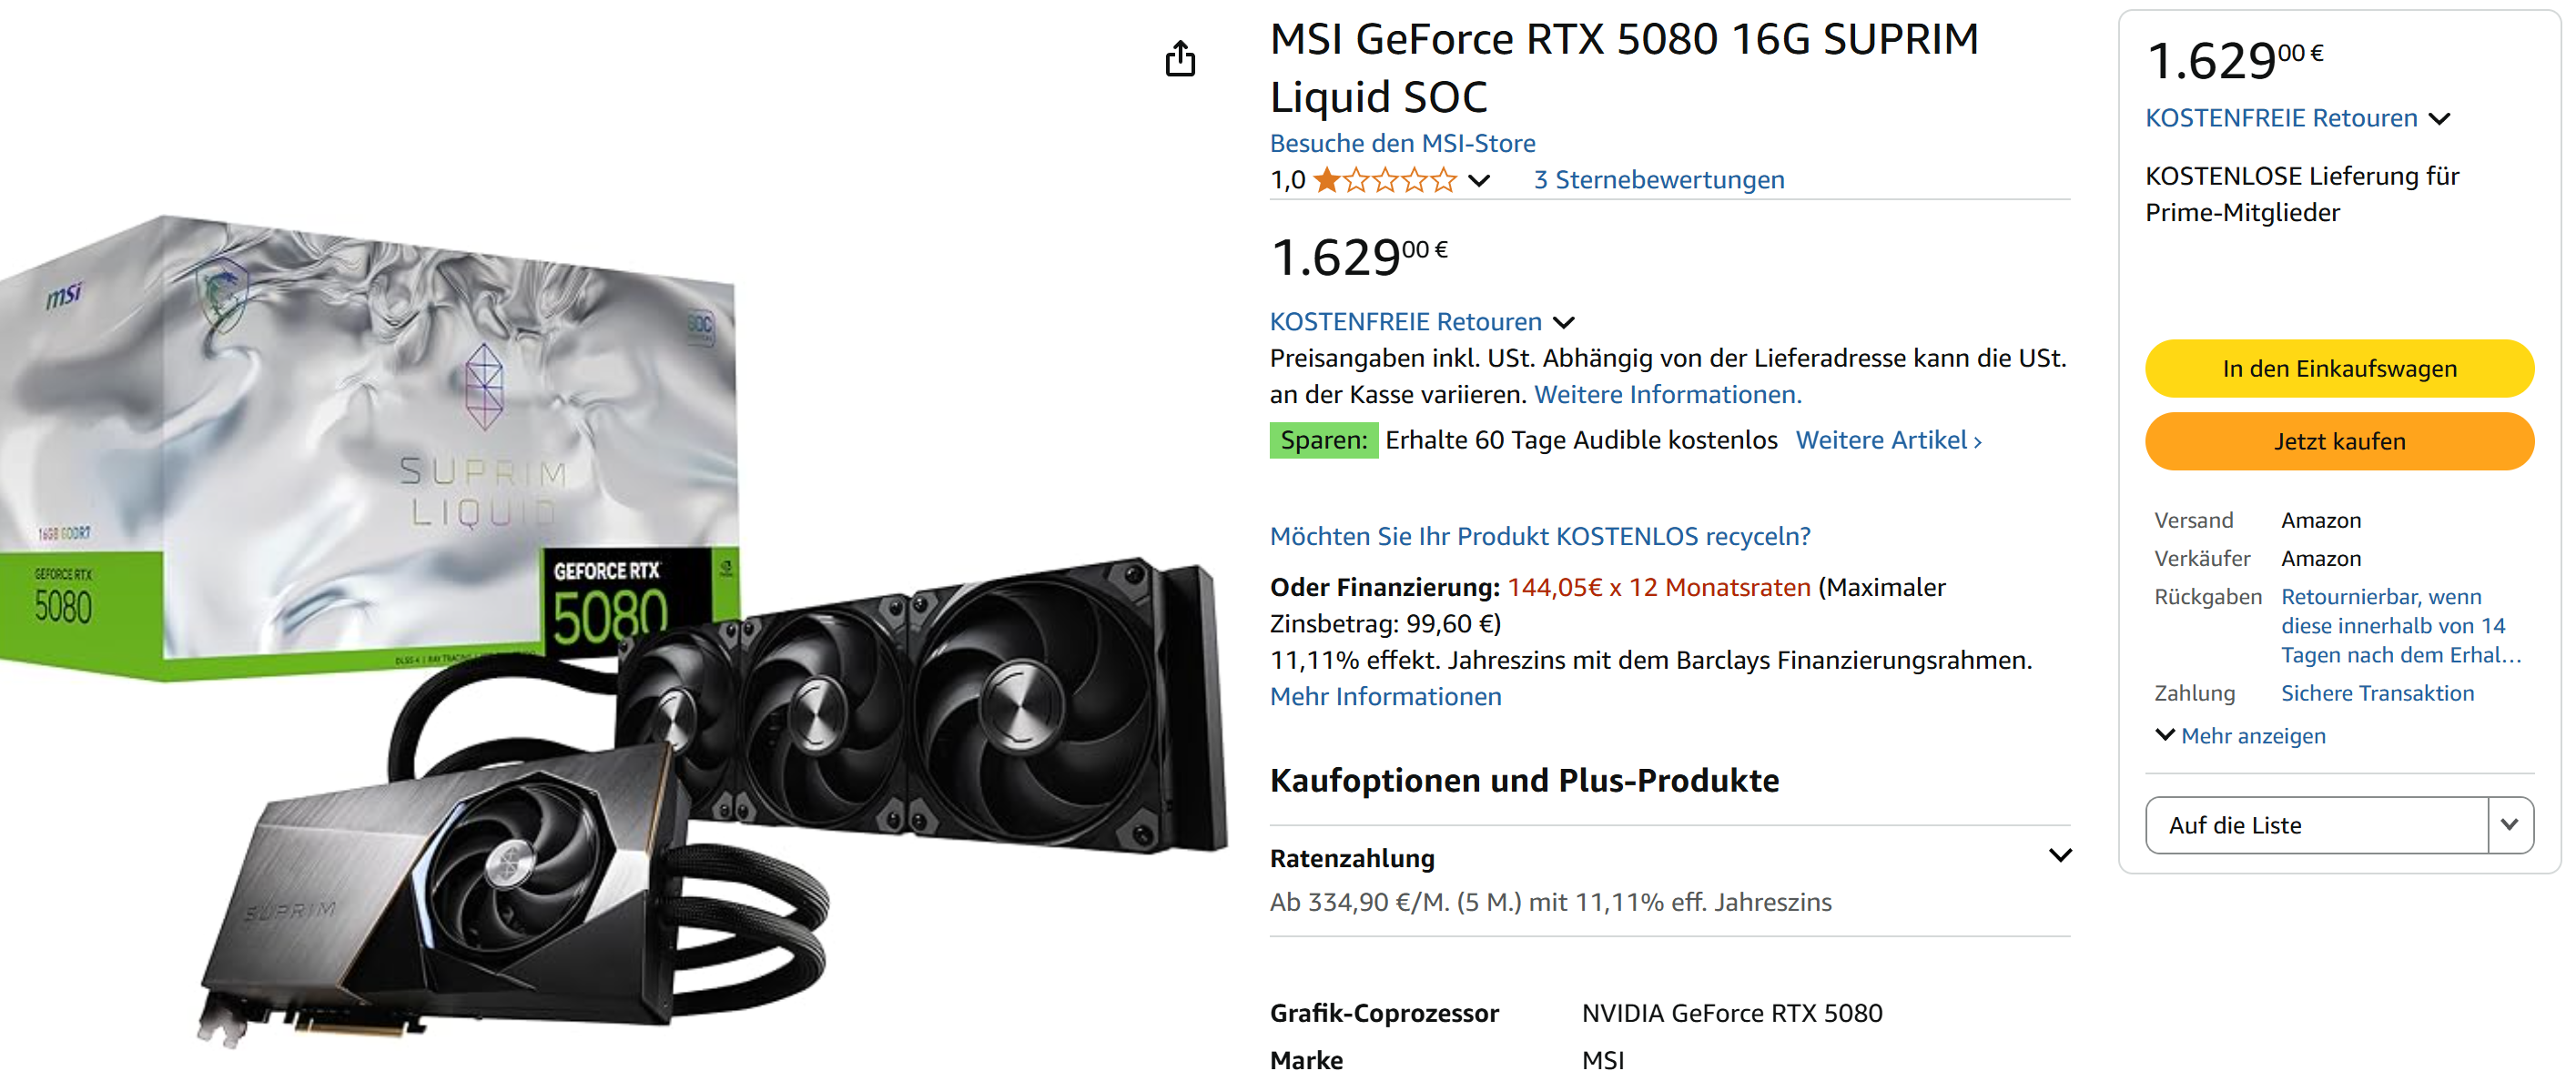Image resolution: width=2576 pixels, height=1081 pixels.
Task: Click the Sichere Transaktion link
Action: (2377, 693)
